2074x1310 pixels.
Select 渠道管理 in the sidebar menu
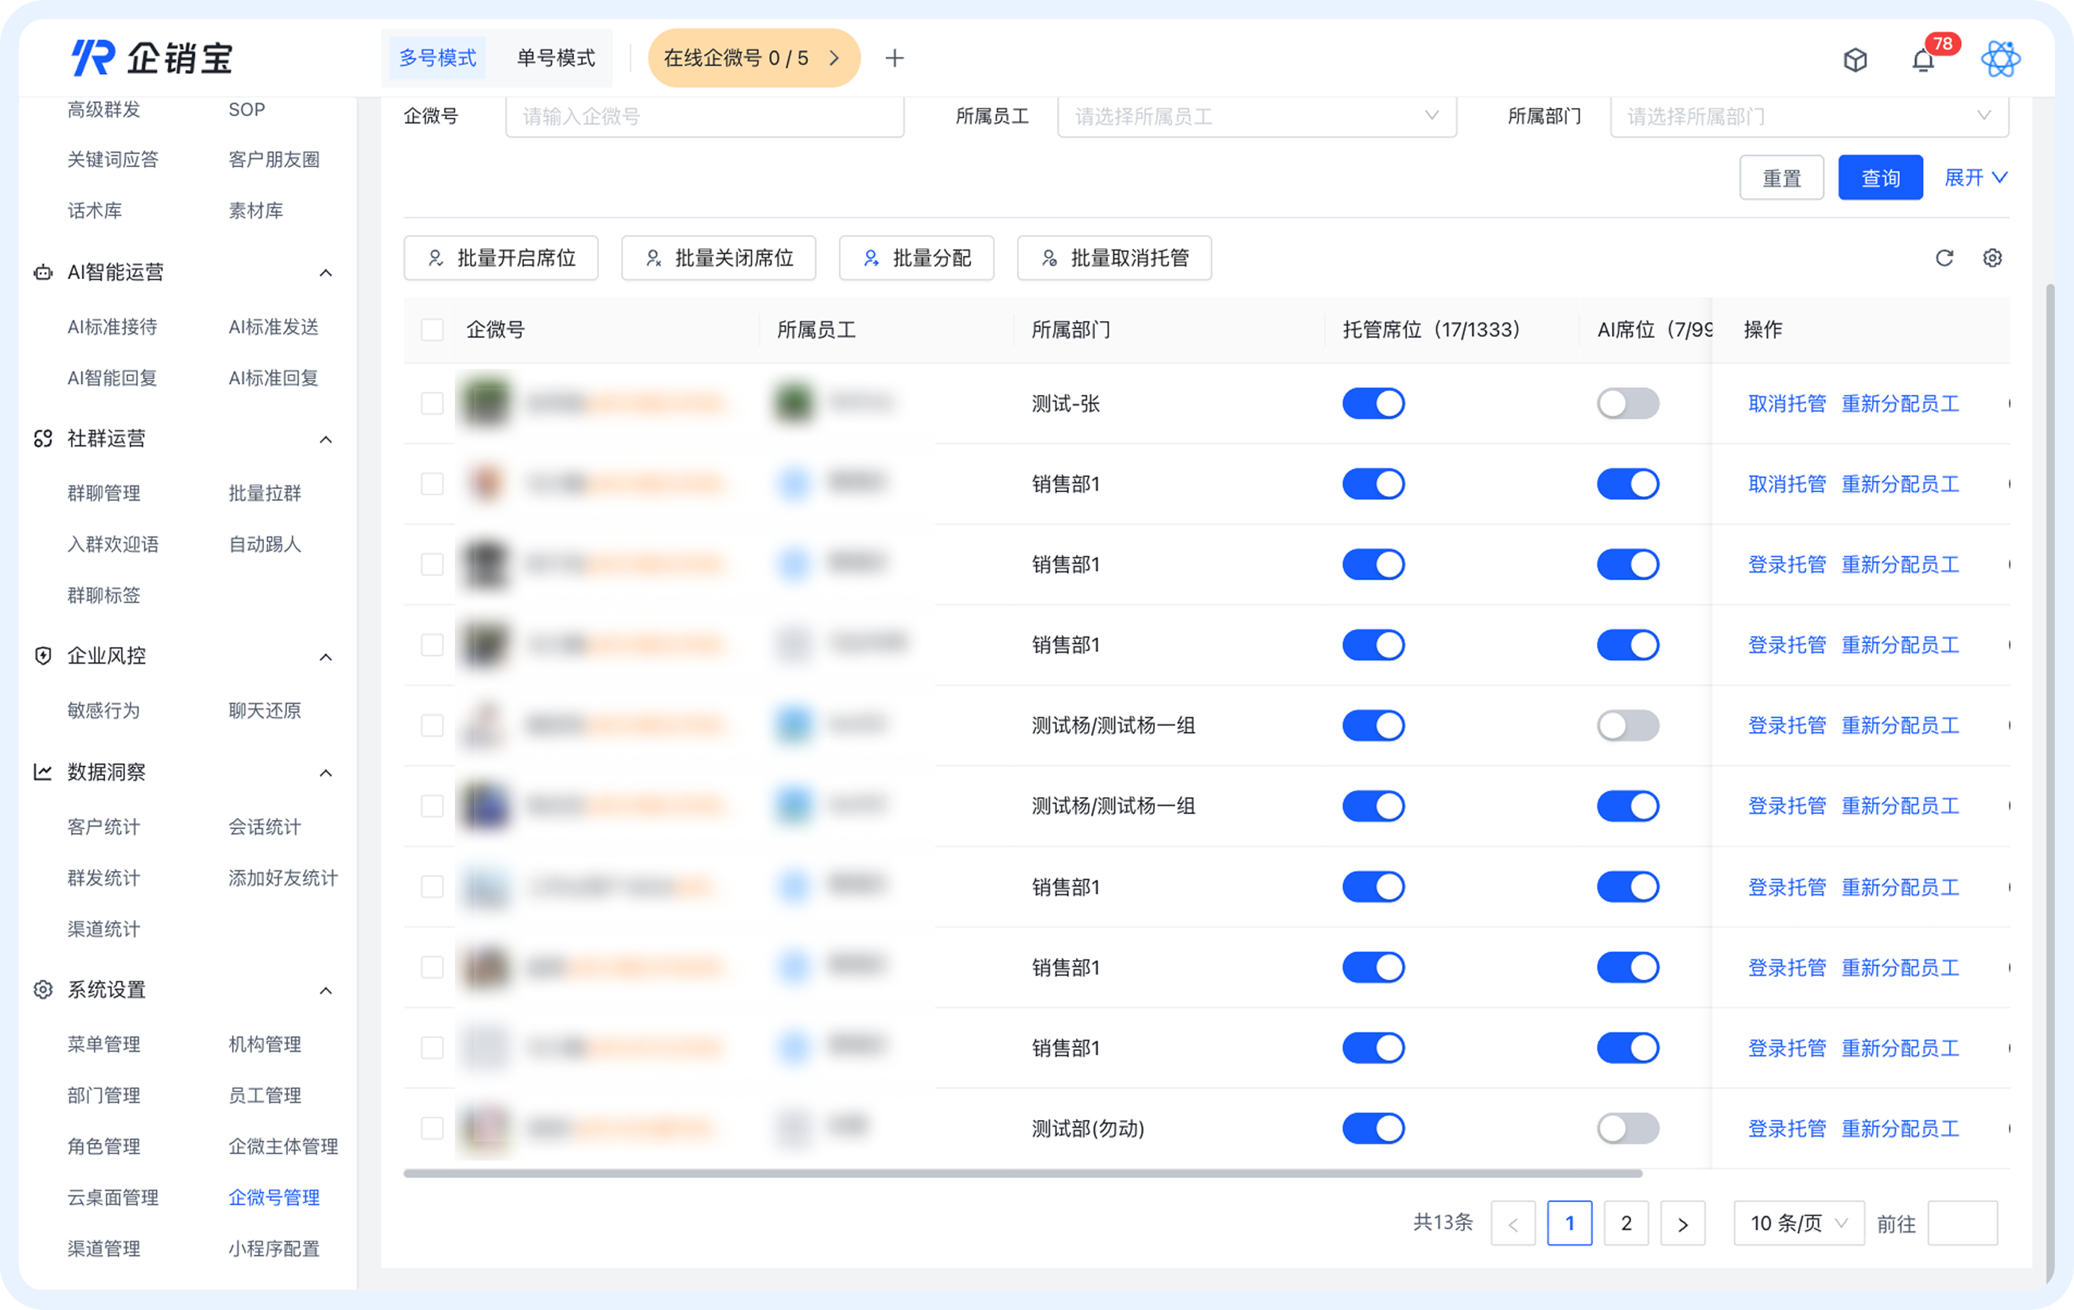click(103, 1248)
